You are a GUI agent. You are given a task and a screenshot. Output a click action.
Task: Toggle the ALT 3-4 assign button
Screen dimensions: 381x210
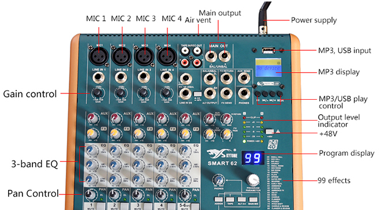(x=241, y=199)
